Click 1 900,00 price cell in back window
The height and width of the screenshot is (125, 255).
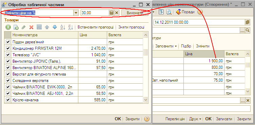[x=204, y=61]
